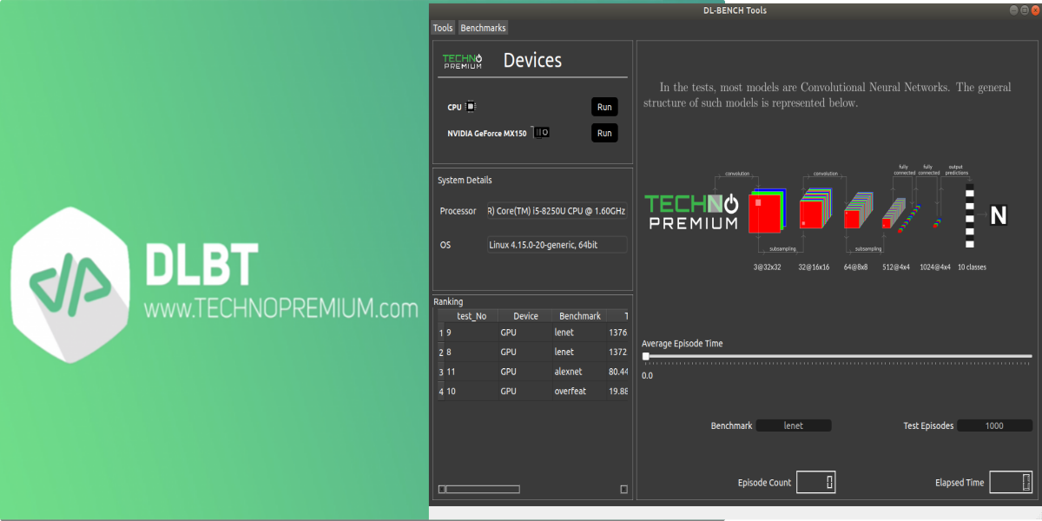This screenshot has height=521, width=1042.
Task: Click the Average Episode Time slider handle
Action: click(645, 356)
